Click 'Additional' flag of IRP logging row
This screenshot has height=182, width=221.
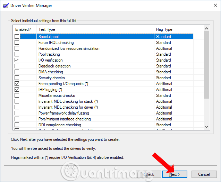click(164, 90)
